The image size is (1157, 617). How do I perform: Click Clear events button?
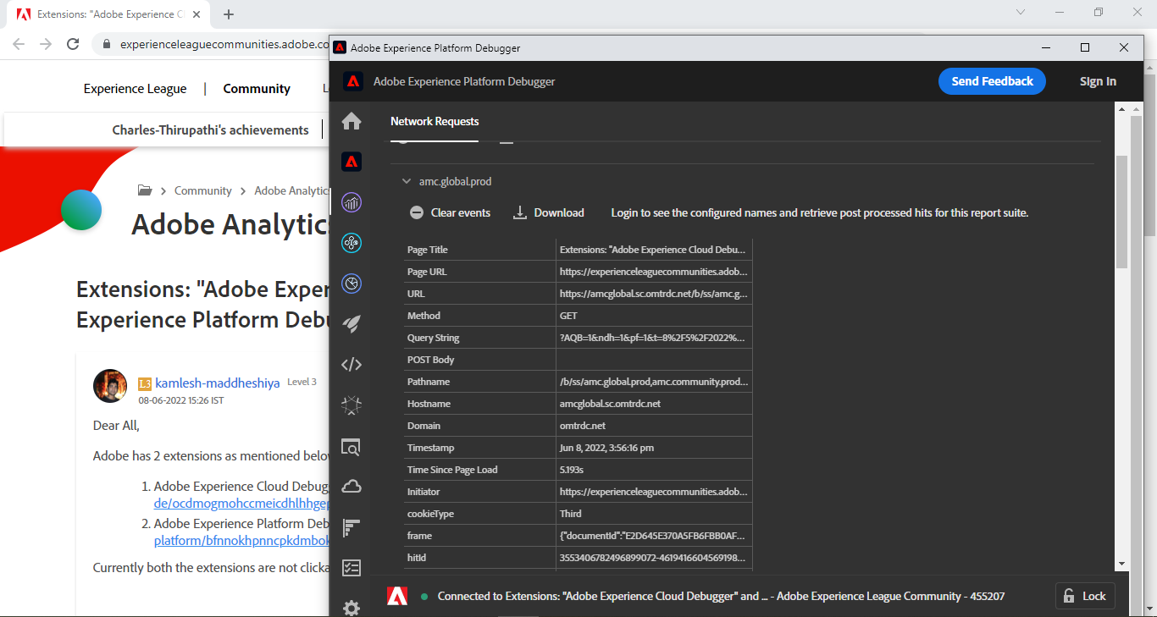pos(450,212)
